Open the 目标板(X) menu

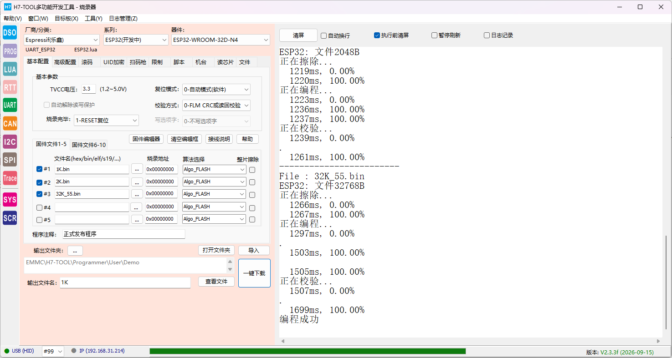coord(67,19)
